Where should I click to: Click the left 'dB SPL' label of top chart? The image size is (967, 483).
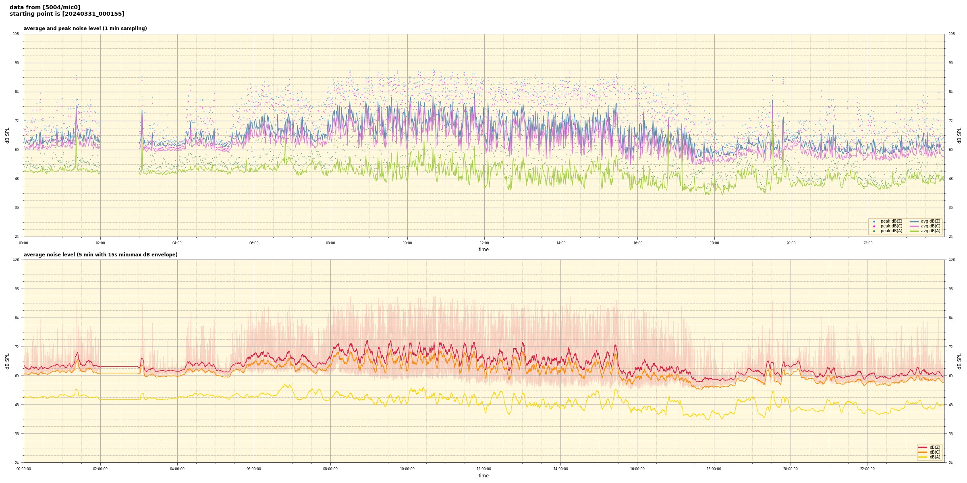7,135
